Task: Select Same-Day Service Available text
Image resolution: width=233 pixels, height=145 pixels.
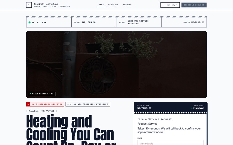Action: [x=138, y=22]
